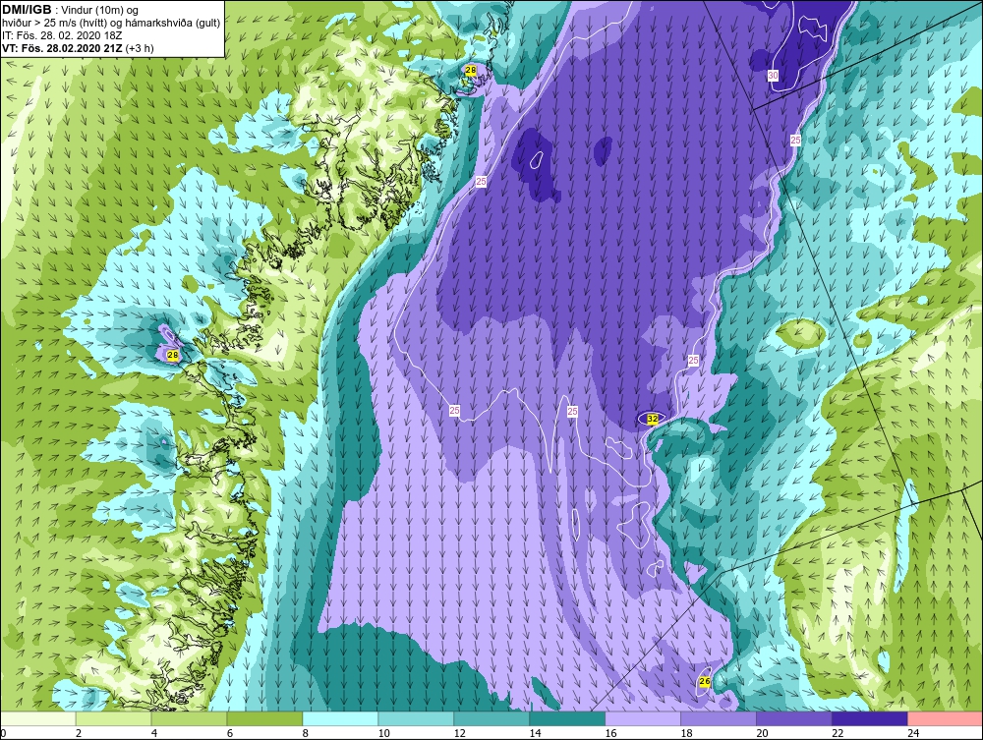Click the scale value 8 label

pos(306,733)
